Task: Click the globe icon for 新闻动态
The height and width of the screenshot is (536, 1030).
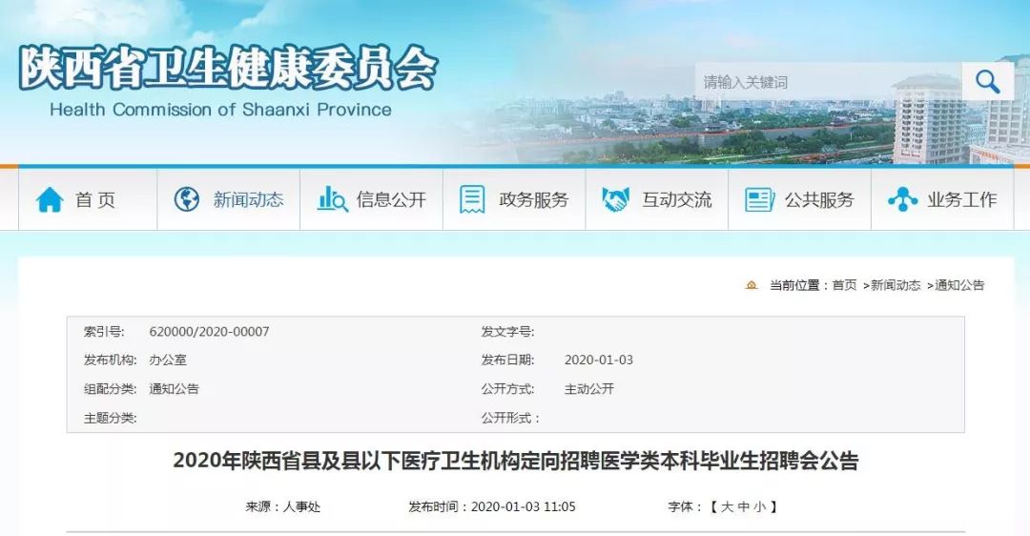Action: (187, 199)
